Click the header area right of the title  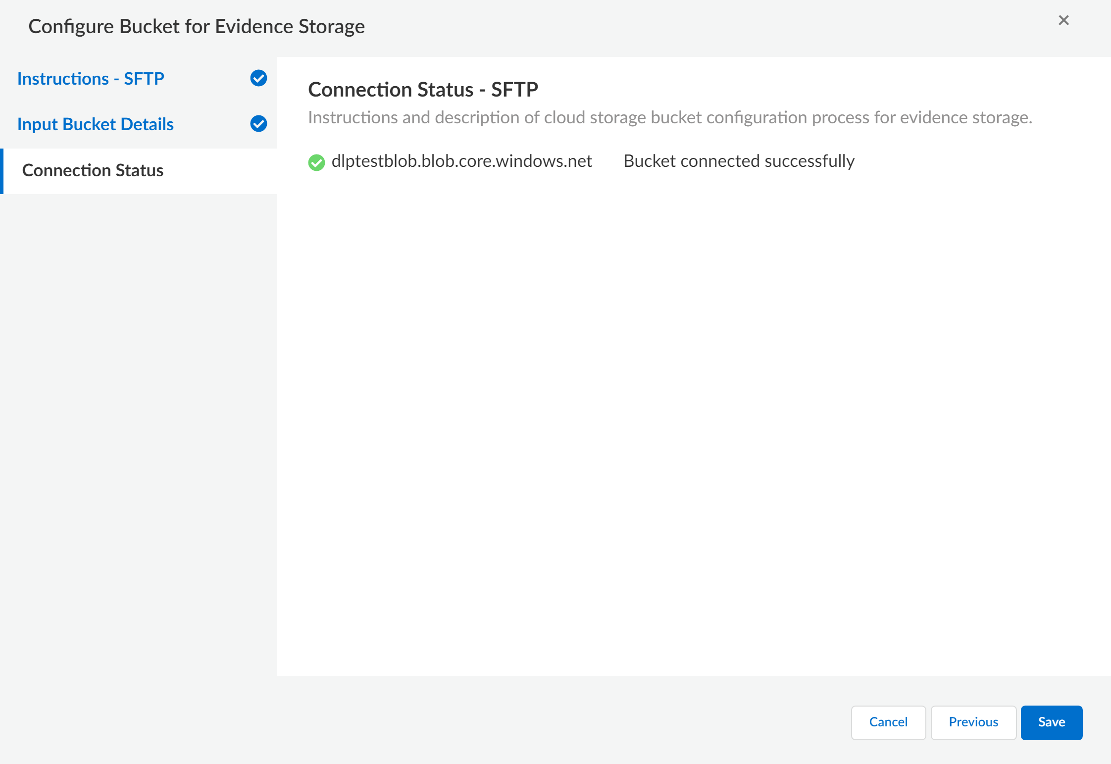coord(693,26)
